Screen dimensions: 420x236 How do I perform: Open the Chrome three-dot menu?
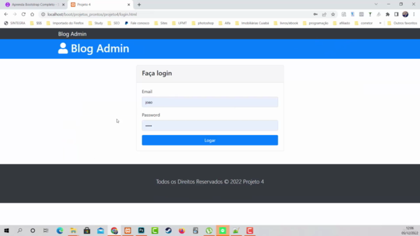(414, 14)
